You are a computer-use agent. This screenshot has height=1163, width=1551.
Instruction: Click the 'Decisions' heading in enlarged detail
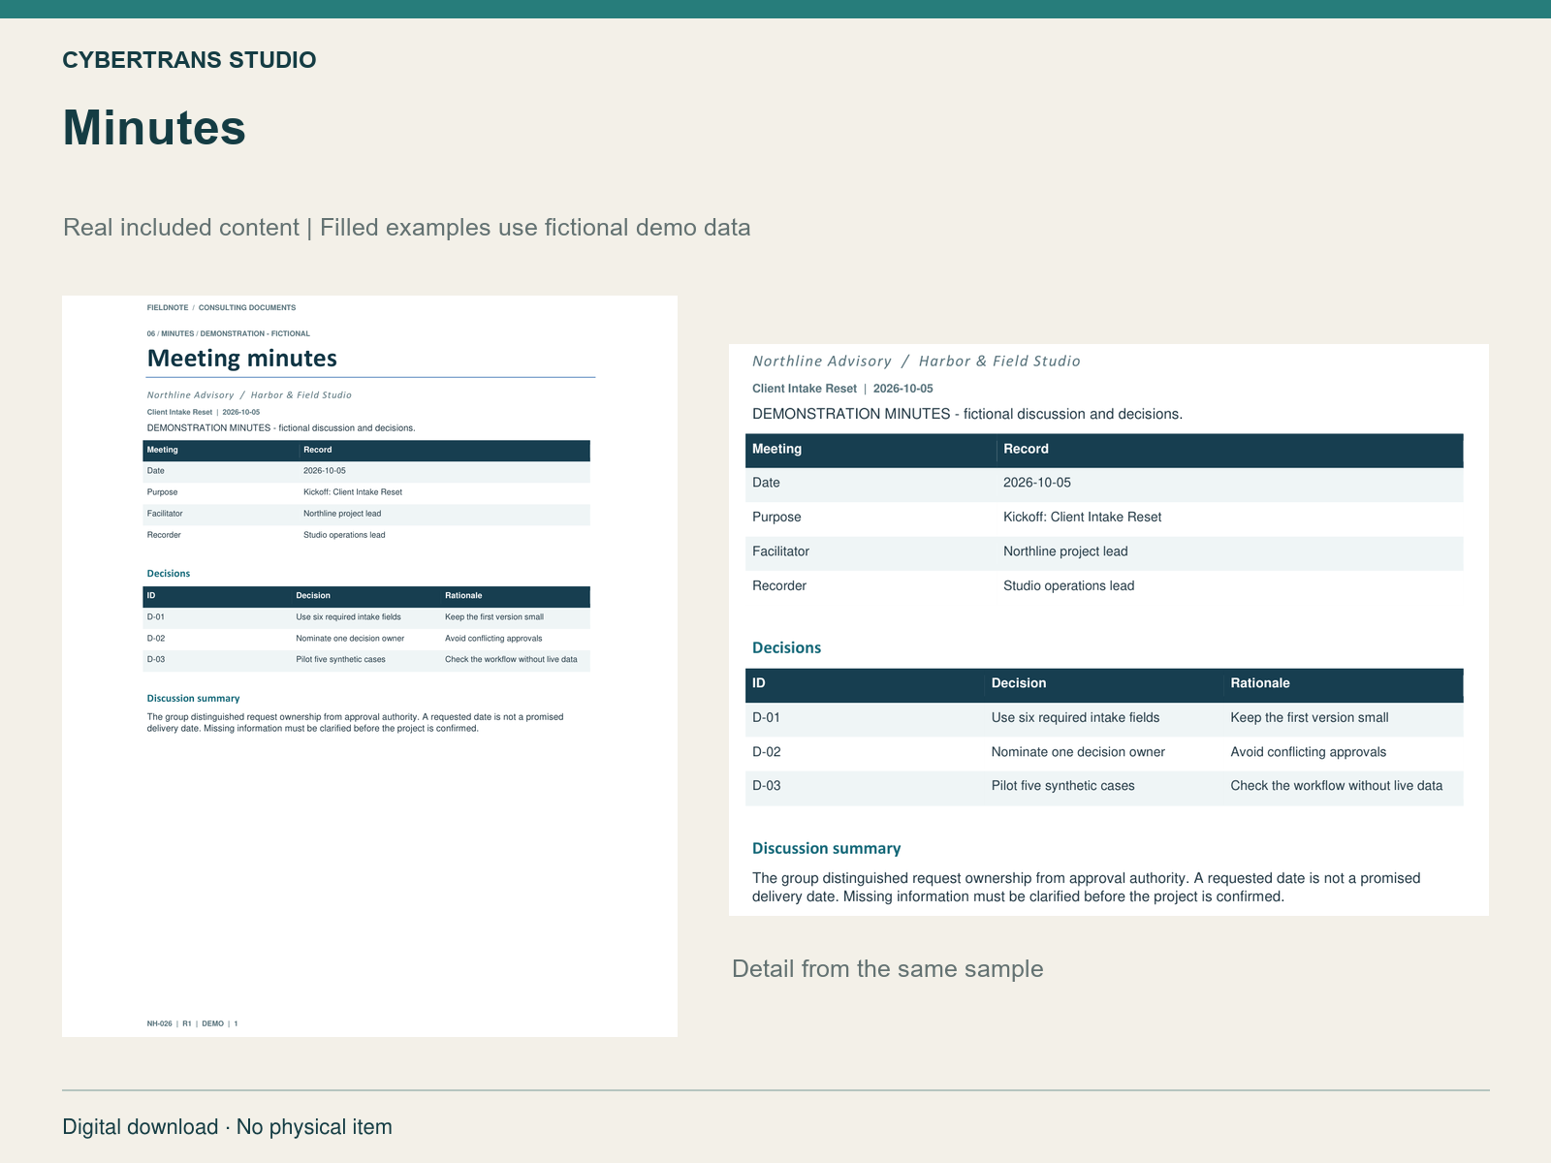click(786, 648)
